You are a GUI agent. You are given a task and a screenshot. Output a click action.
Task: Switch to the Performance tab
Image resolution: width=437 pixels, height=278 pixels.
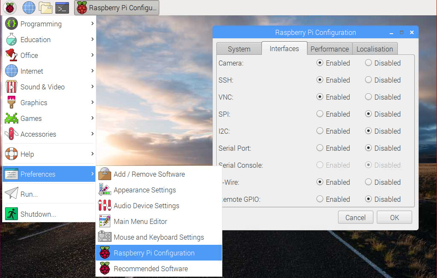click(x=330, y=49)
